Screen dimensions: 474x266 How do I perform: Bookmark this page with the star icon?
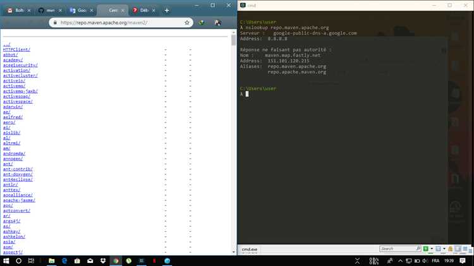187,23
